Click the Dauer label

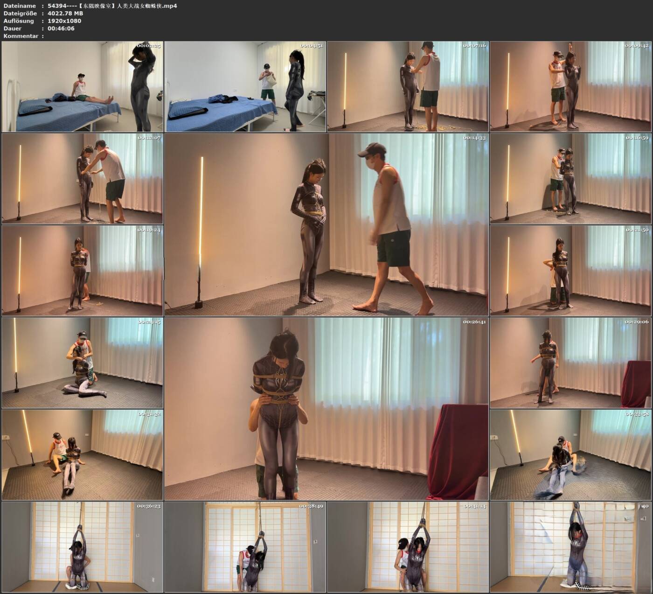[x=13, y=28]
